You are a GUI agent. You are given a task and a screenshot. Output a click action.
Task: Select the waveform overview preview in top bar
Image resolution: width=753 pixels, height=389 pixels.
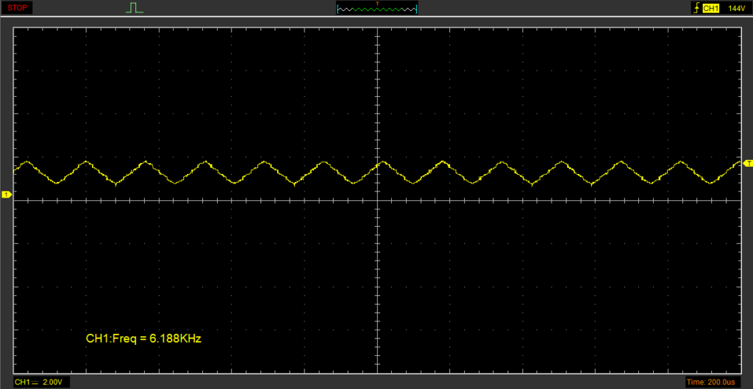coord(376,9)
